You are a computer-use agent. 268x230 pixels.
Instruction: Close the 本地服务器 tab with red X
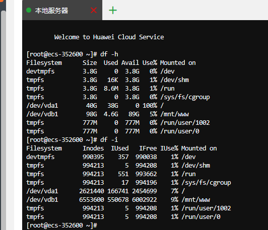[94, 10]
